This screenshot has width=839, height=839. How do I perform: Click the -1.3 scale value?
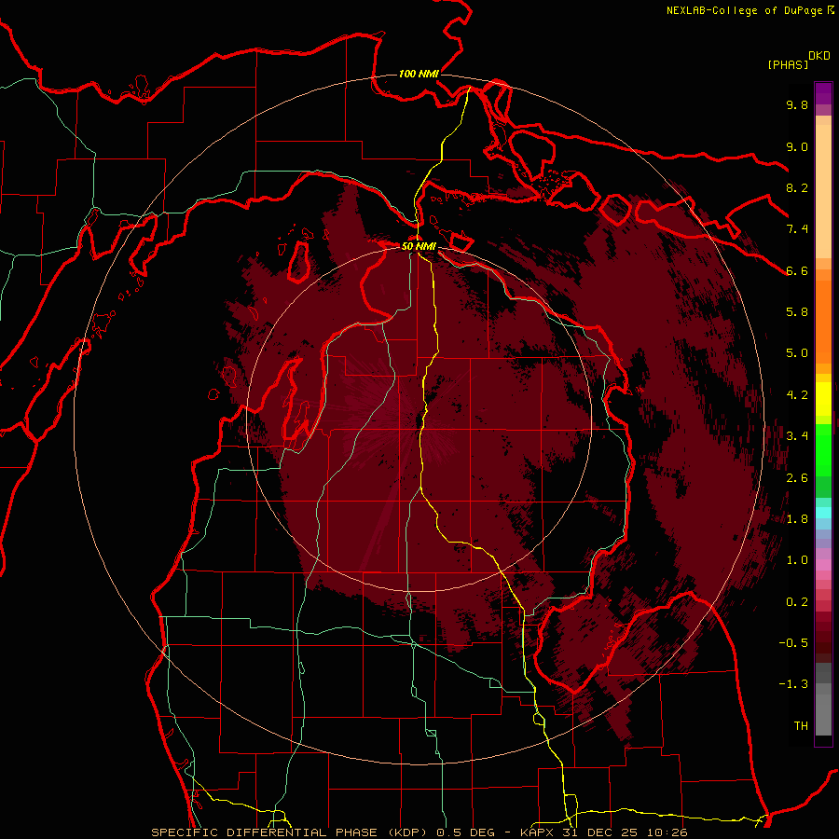[793, 684]
